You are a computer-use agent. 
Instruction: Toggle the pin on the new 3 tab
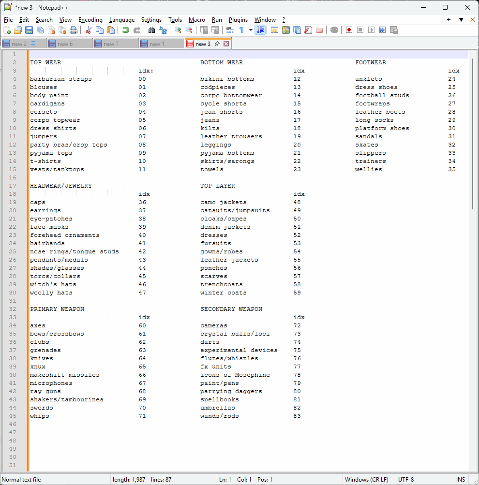[x=217, y=44]
